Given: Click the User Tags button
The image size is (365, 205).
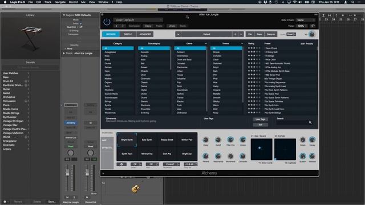Looking at the screenshot, I should coord(260,120).
